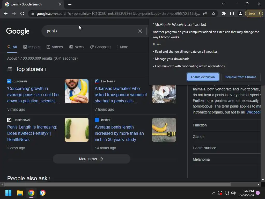Screen dimensions: 265x199
Task: Open the Euronews pollution story
Action: [x=33, y=95]
